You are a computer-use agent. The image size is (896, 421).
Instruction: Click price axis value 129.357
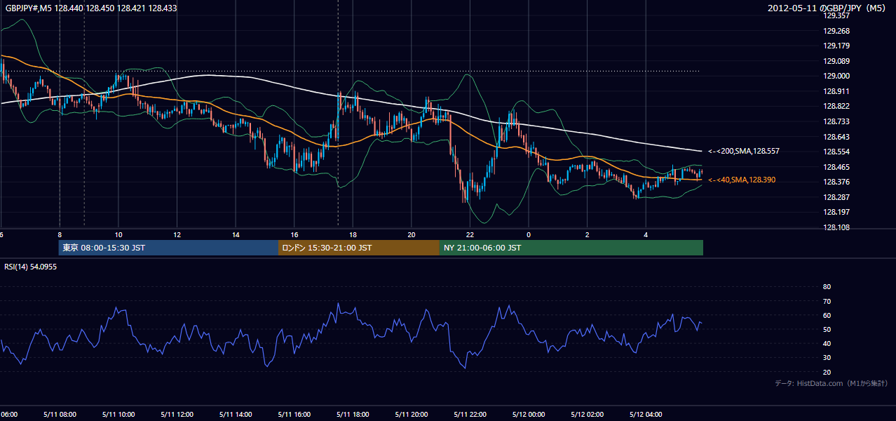click(836, 16)
